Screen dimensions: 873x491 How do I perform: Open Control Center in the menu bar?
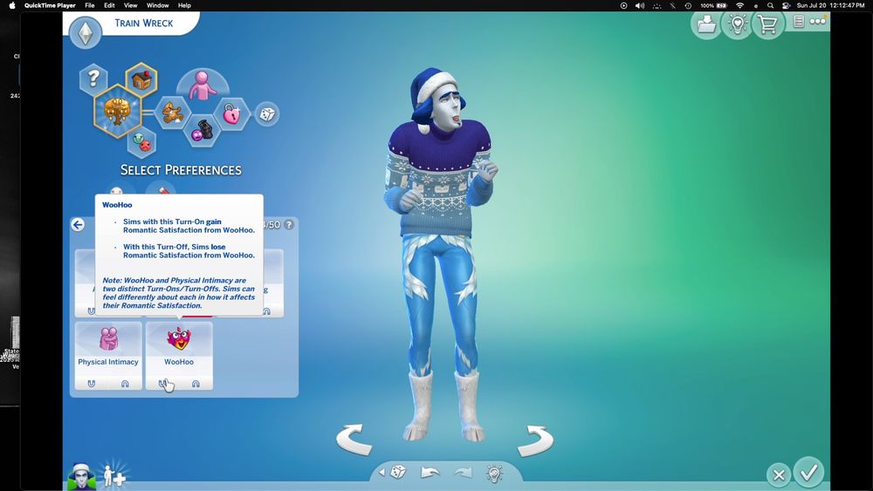click(787, 5)
